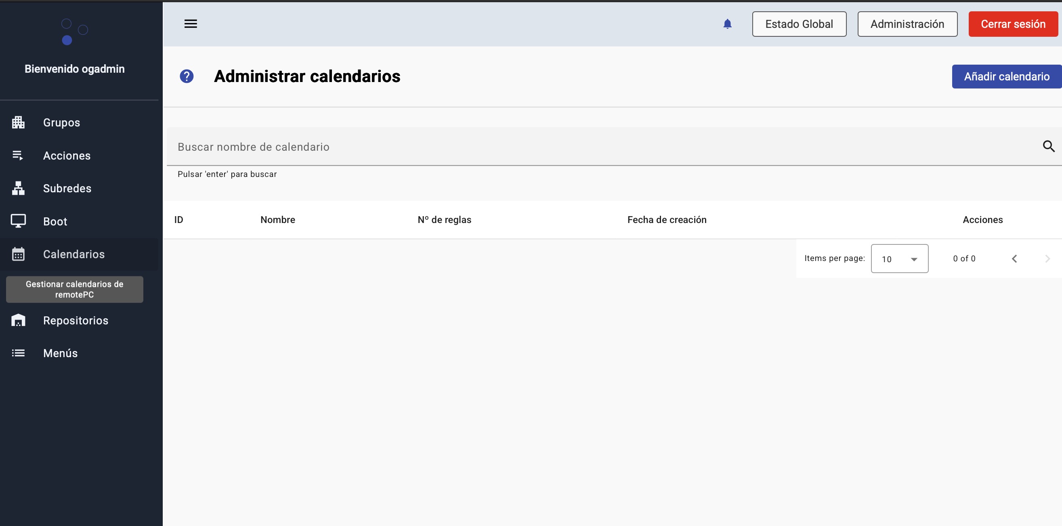Click the Subredes network icon

pos(18,188)
